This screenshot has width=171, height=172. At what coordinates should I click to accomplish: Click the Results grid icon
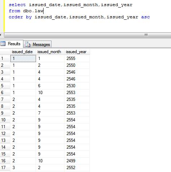point(3,44)
